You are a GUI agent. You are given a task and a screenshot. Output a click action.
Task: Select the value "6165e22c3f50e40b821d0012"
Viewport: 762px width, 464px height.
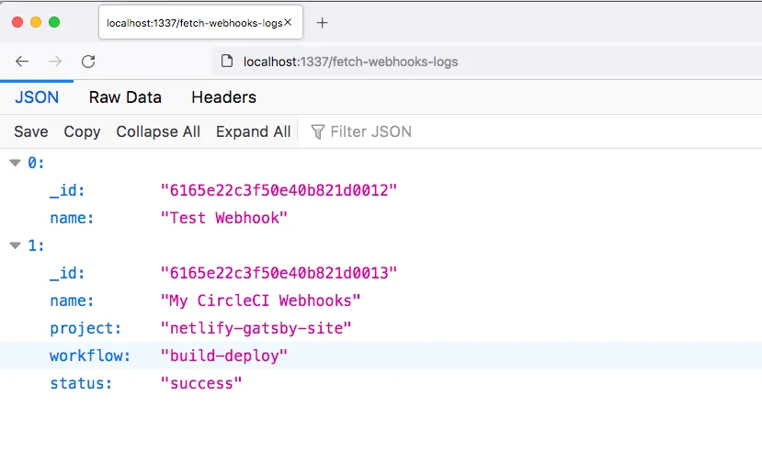click(279, 190)
